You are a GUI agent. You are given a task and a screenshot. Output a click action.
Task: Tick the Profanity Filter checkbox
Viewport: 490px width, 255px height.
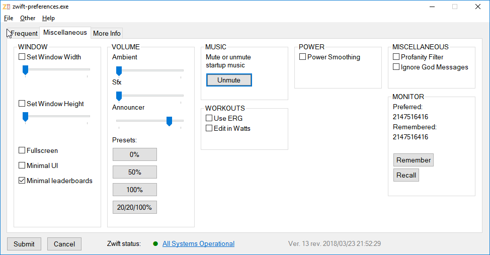click(396, 57)
